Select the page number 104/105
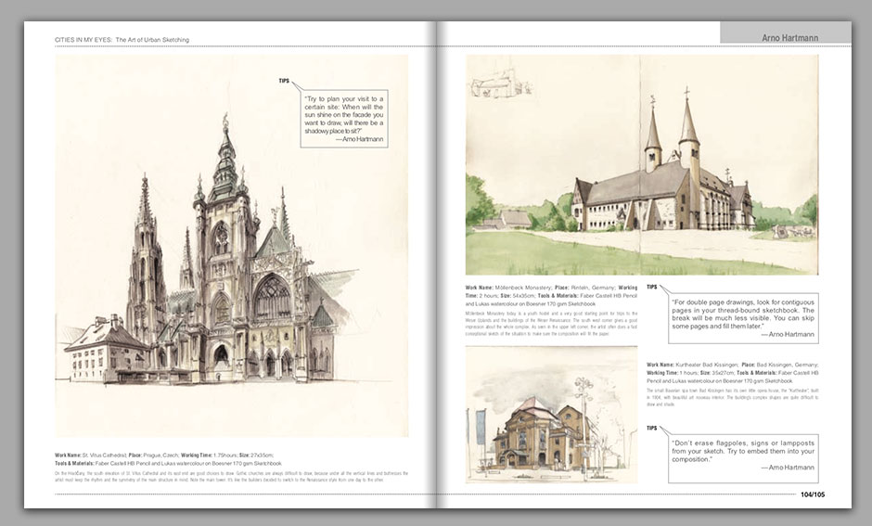The width and height of the screenshot is (872, 526). pos(812,494)
